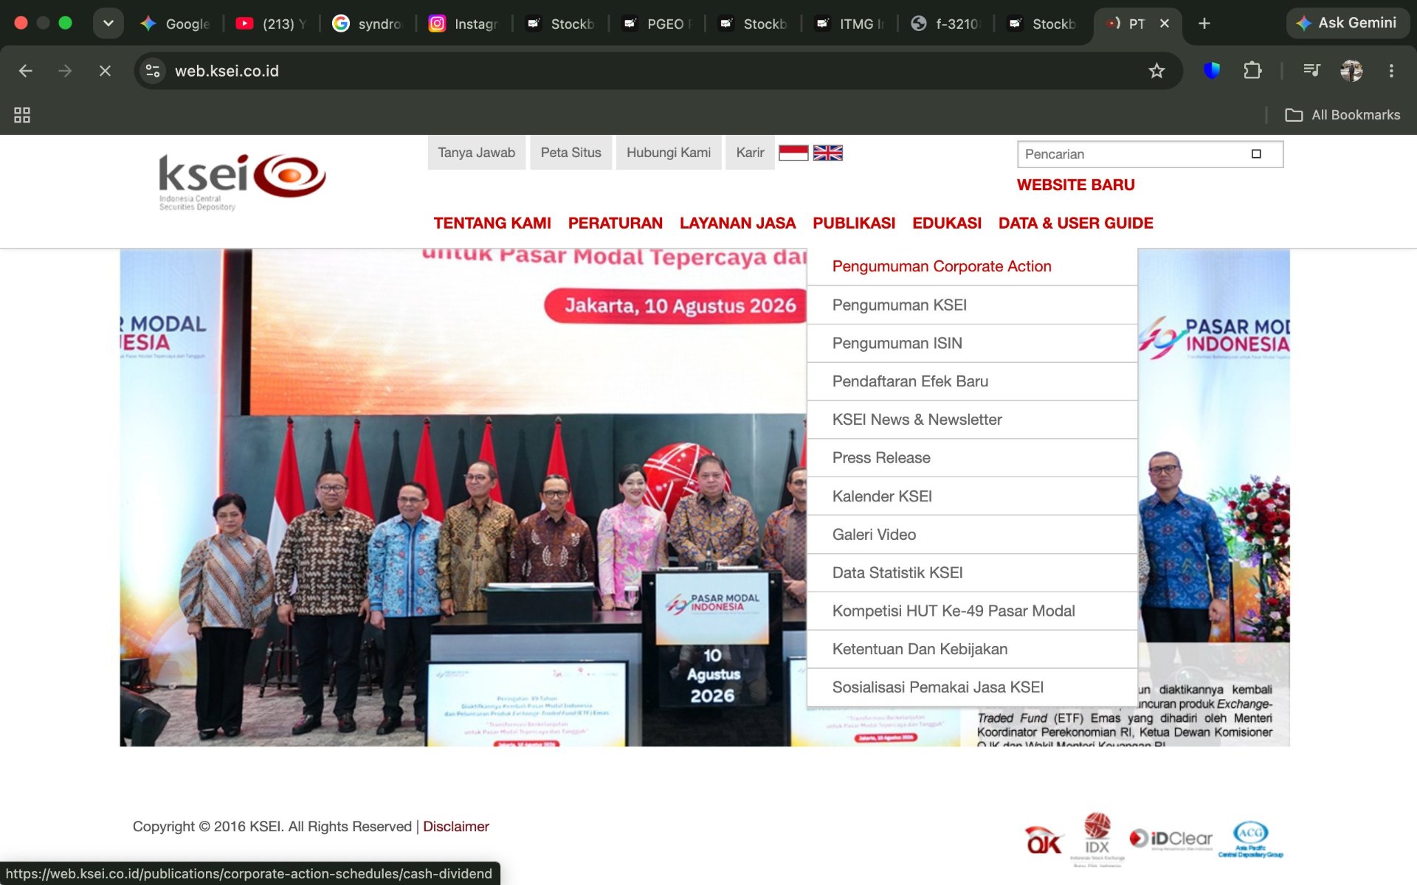Open the media controls icon
The image size is (1417, 885).
pyautogui.click(x=1311, y=71)
